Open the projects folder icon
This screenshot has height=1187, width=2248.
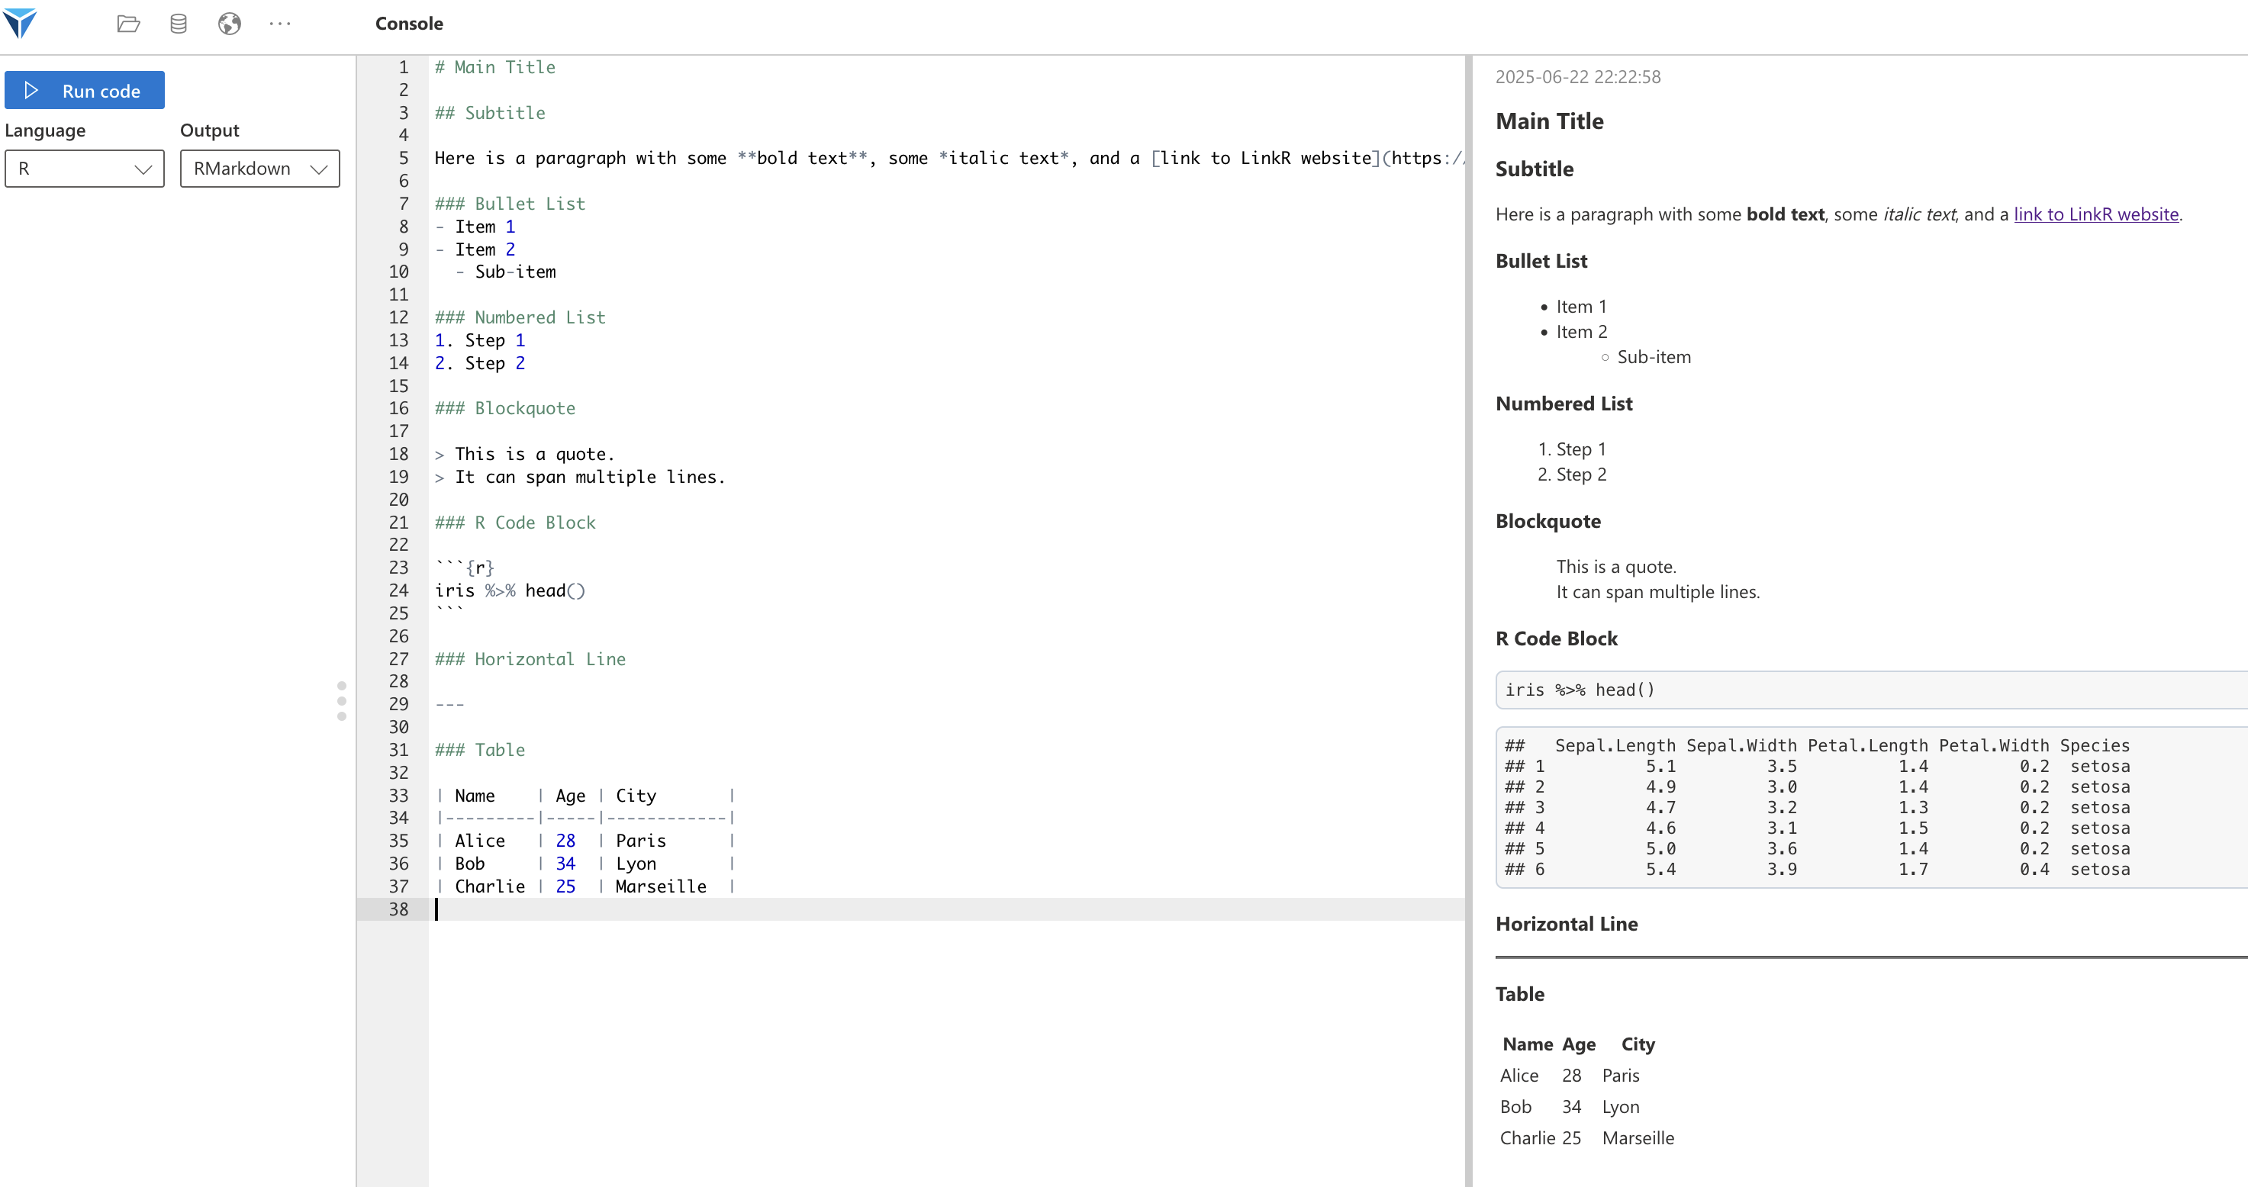point(128,24)
